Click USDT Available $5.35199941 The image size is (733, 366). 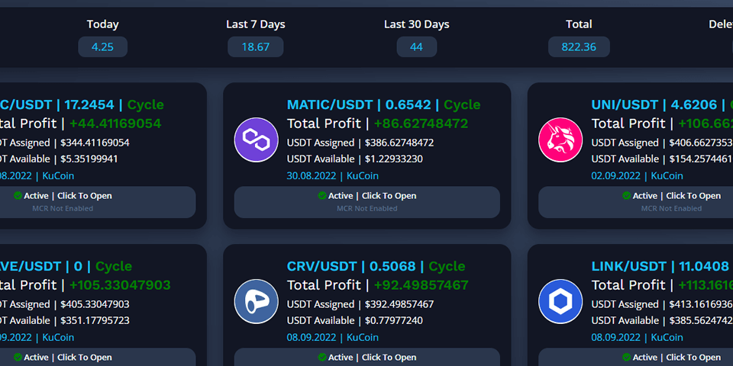point(59,159)
